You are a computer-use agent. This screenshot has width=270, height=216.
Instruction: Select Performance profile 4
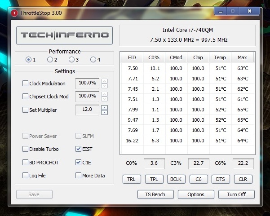point(93,60)
